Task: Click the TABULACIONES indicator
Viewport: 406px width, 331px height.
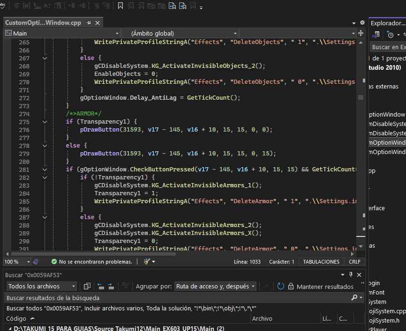Action: (321, 262)
